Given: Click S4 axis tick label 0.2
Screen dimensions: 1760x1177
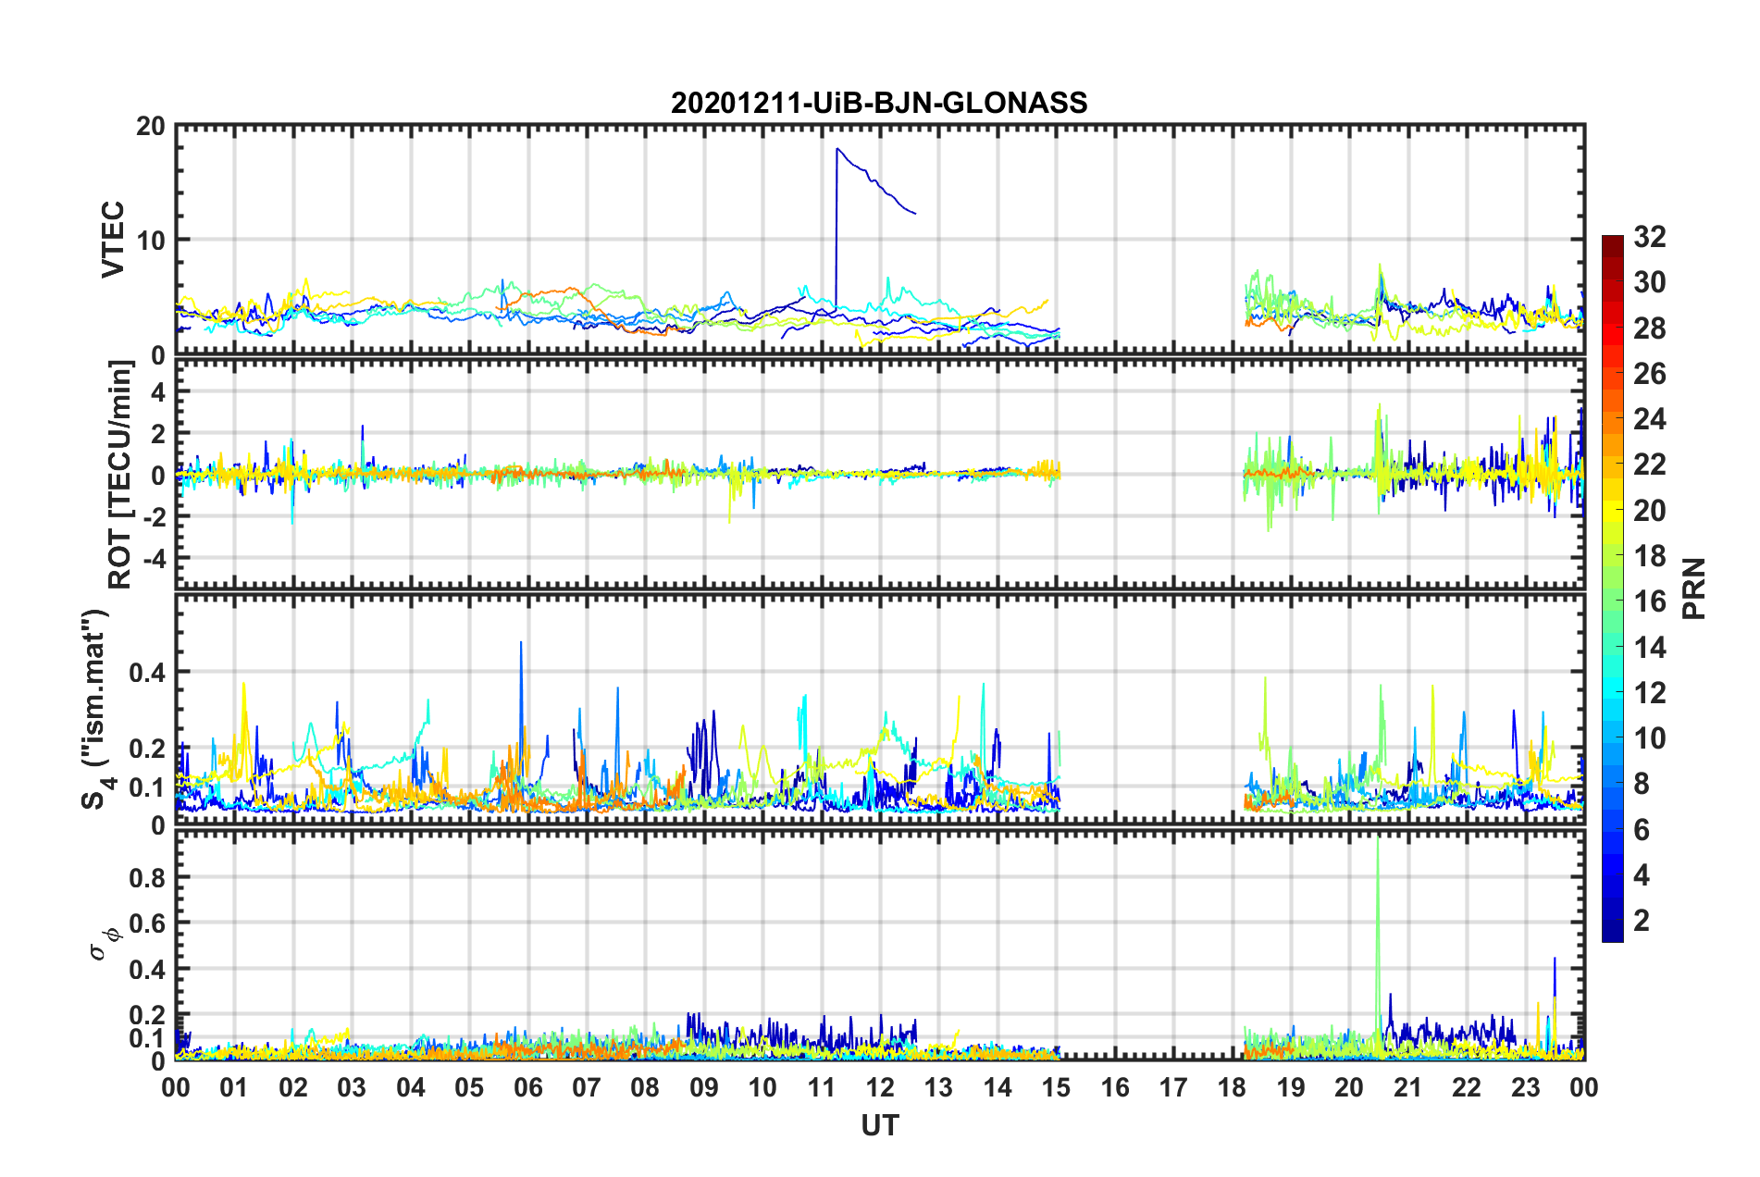Looking at the screenshot, I should pos(148,749).
